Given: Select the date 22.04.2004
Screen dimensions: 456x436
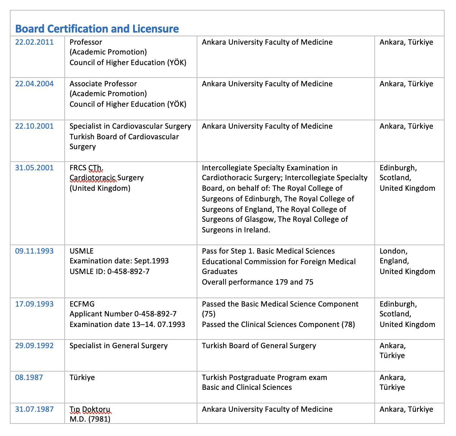Looking at the screenshot, I should tap(34, 84).
